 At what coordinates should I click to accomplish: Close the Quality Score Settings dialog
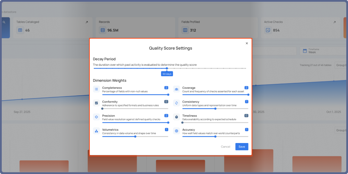coord(247,43)
